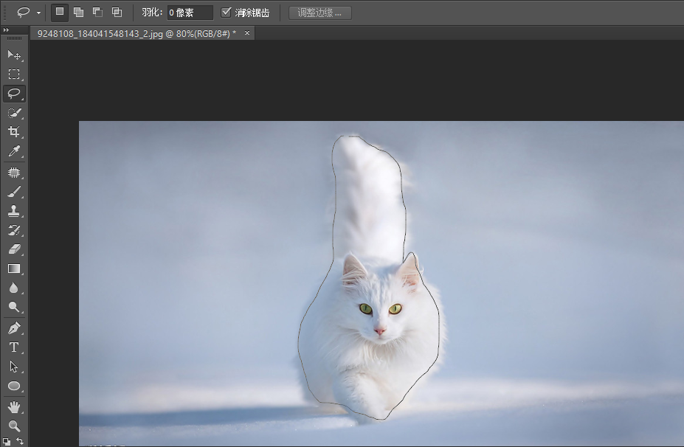
Task: Choose Add to Selection mode
Action: [79, 13]
